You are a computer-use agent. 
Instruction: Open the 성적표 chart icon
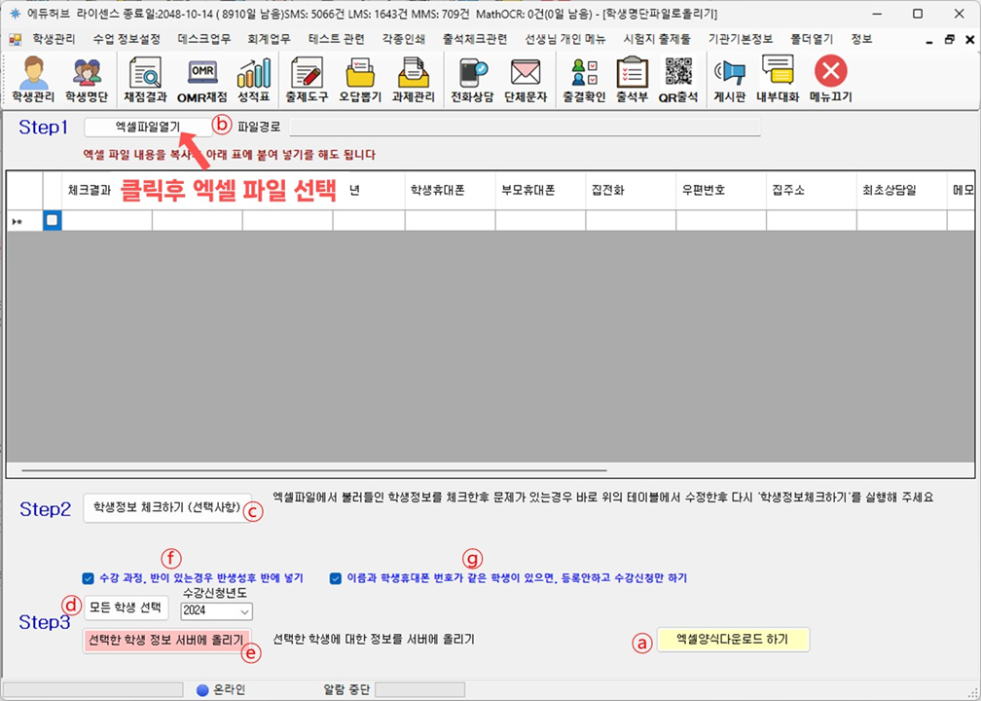254,80
